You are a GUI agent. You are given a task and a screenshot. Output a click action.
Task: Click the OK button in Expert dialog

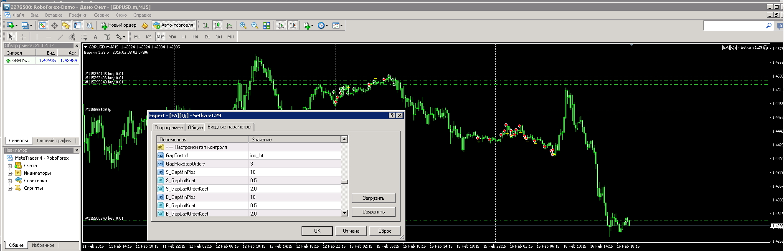click(317, 231)
